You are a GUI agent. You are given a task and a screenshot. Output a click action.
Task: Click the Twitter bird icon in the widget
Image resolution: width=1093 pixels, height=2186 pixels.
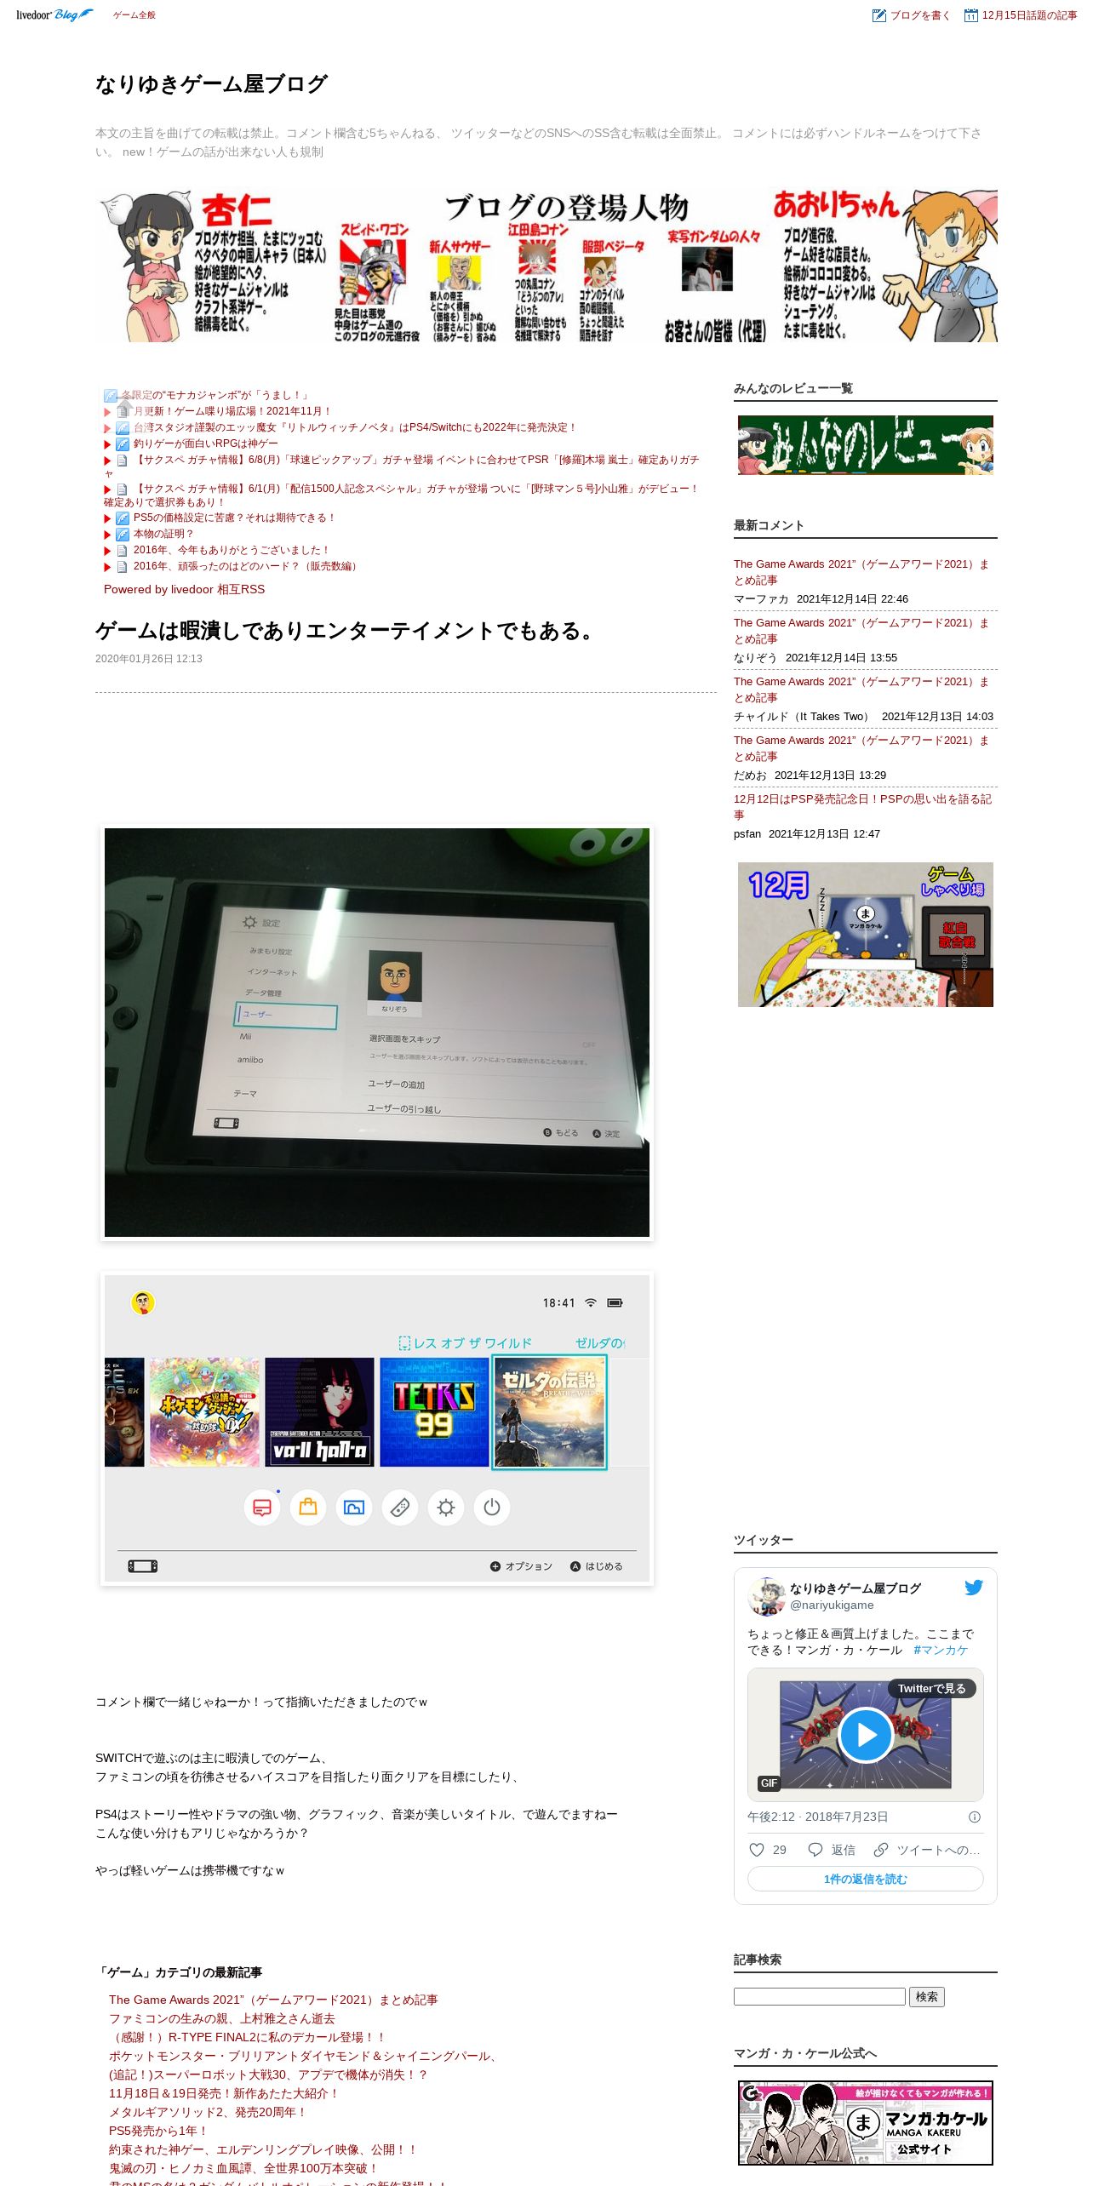point(974,1588)
